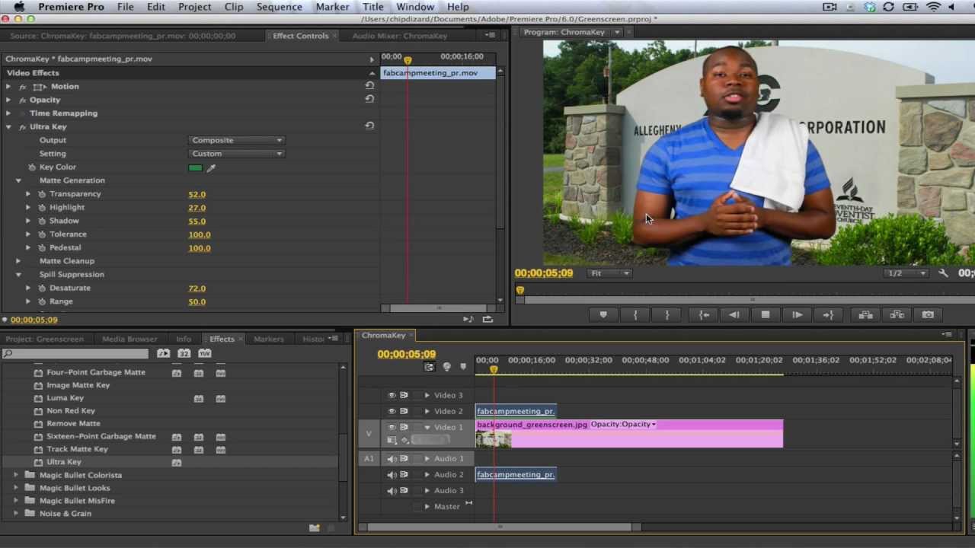Viewport: 975px width, 548px height.
Task: Switch to the Media Browser tab
Action: (x=129, y=339)
